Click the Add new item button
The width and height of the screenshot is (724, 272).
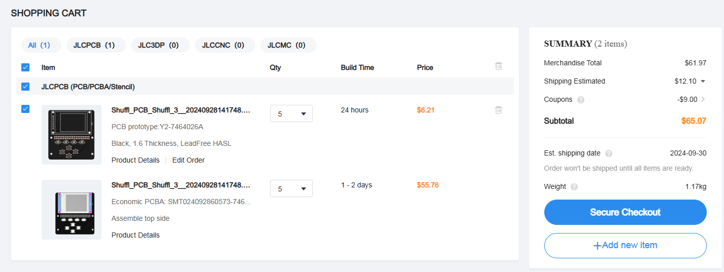[x=626, y=246]
